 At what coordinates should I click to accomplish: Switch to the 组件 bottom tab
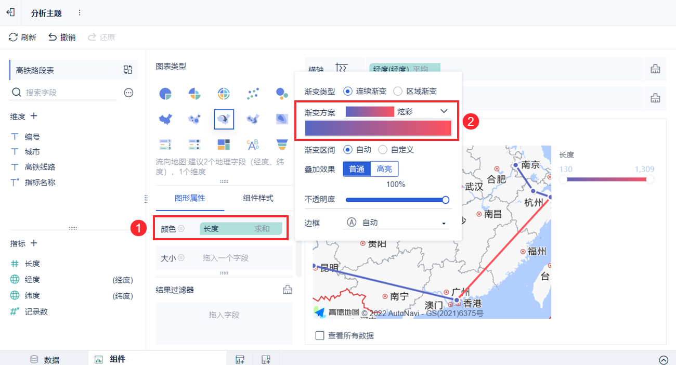110,359
